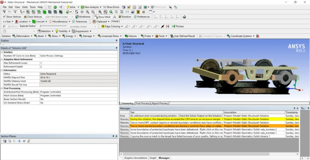Click the Show Errors button
The image size is (310, 160).
[x=111, y=7]
